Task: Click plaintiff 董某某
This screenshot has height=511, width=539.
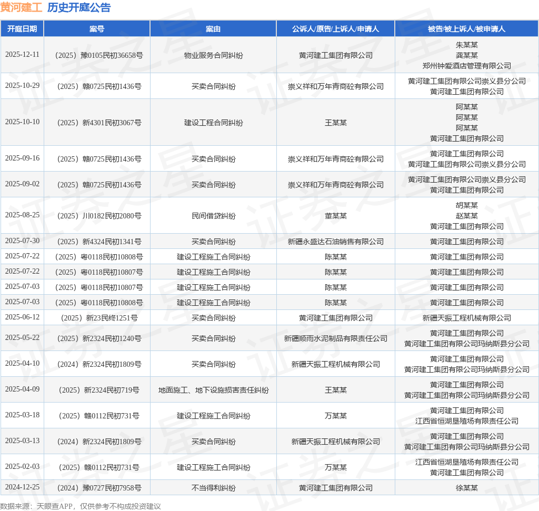Action: (335, 216)
